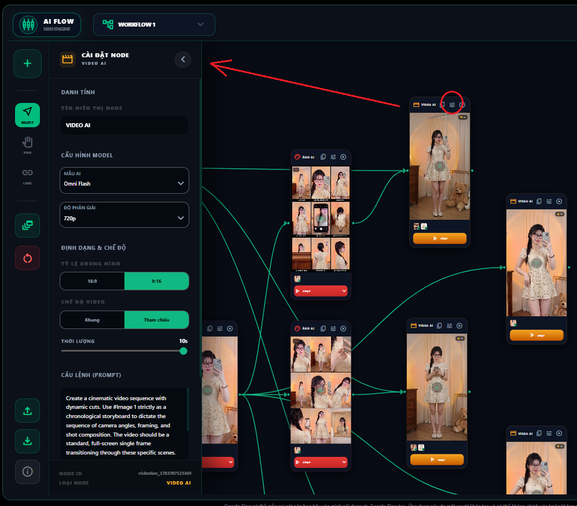Open the info circle icon
Viewport: 577px width, 506px height.
(x=27, y=471)
